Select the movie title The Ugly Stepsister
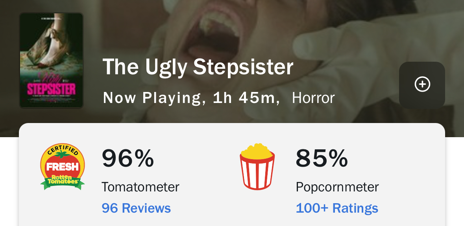 coord(198,67)
